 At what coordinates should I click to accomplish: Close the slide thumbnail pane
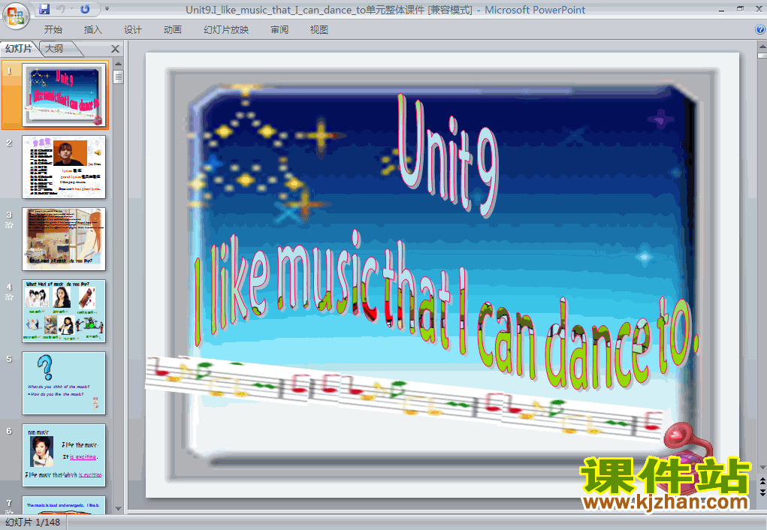click(116, 49)
